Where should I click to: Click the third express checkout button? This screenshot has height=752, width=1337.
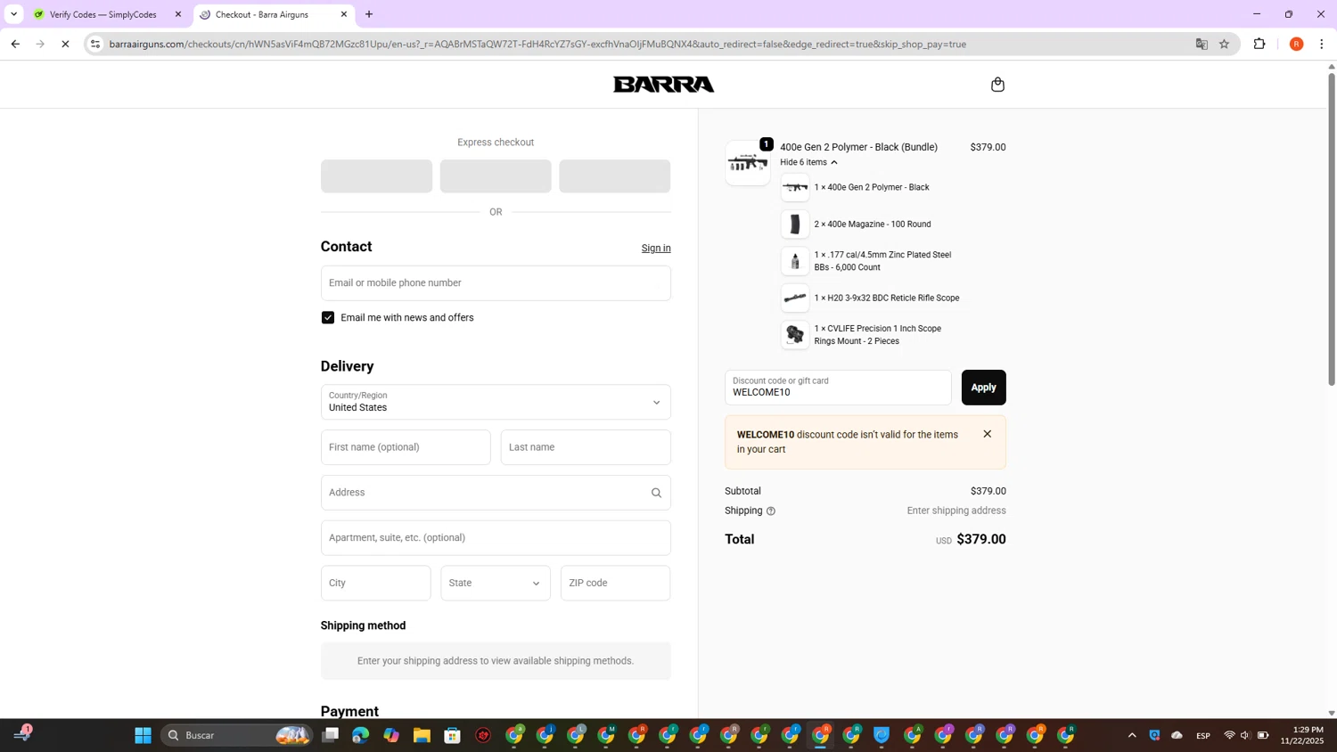pos(615,176)
